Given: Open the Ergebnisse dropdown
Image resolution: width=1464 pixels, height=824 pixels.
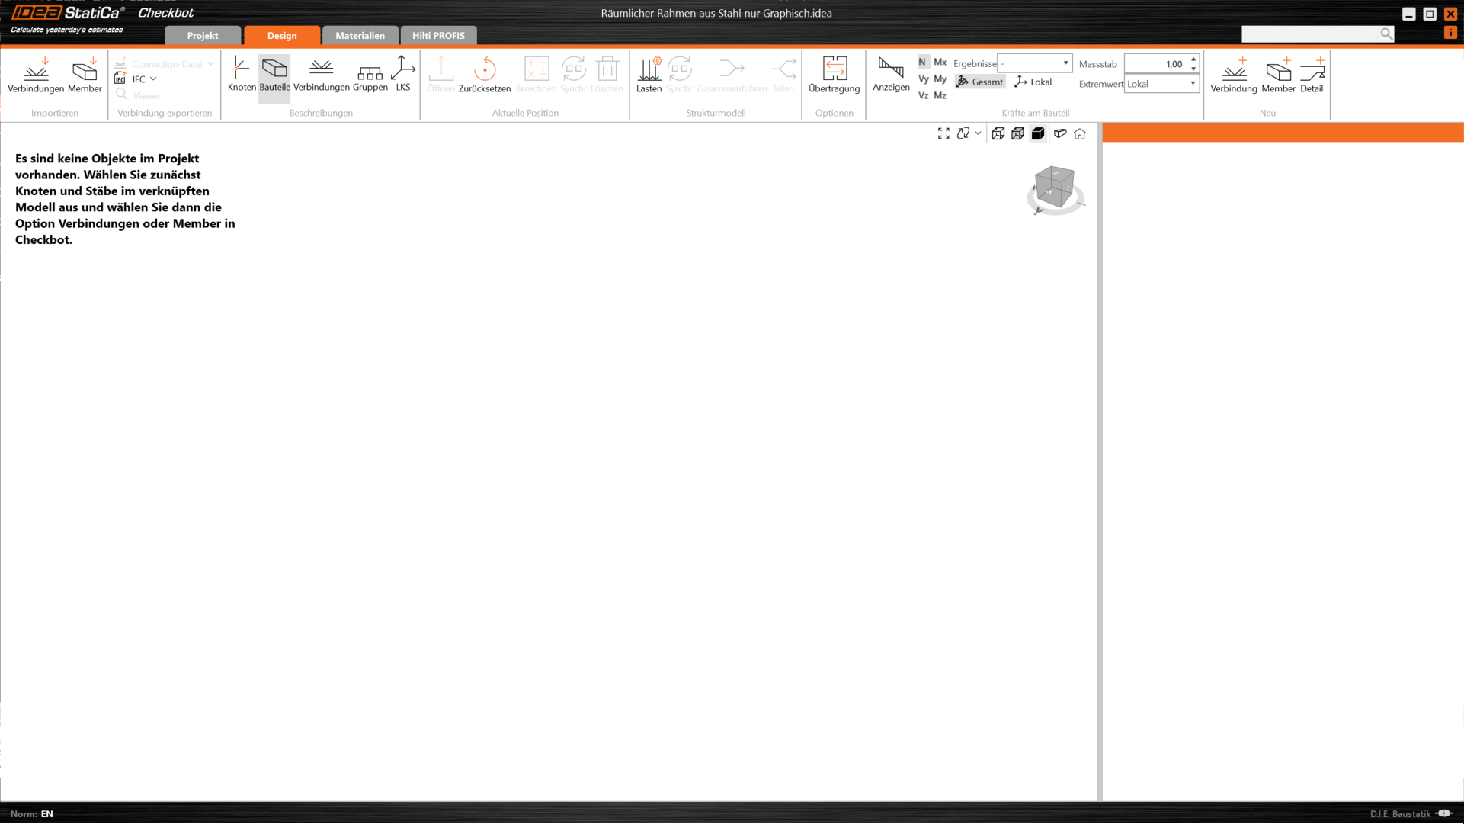Looking at the screenshot, I should (x=1035, y=63).
